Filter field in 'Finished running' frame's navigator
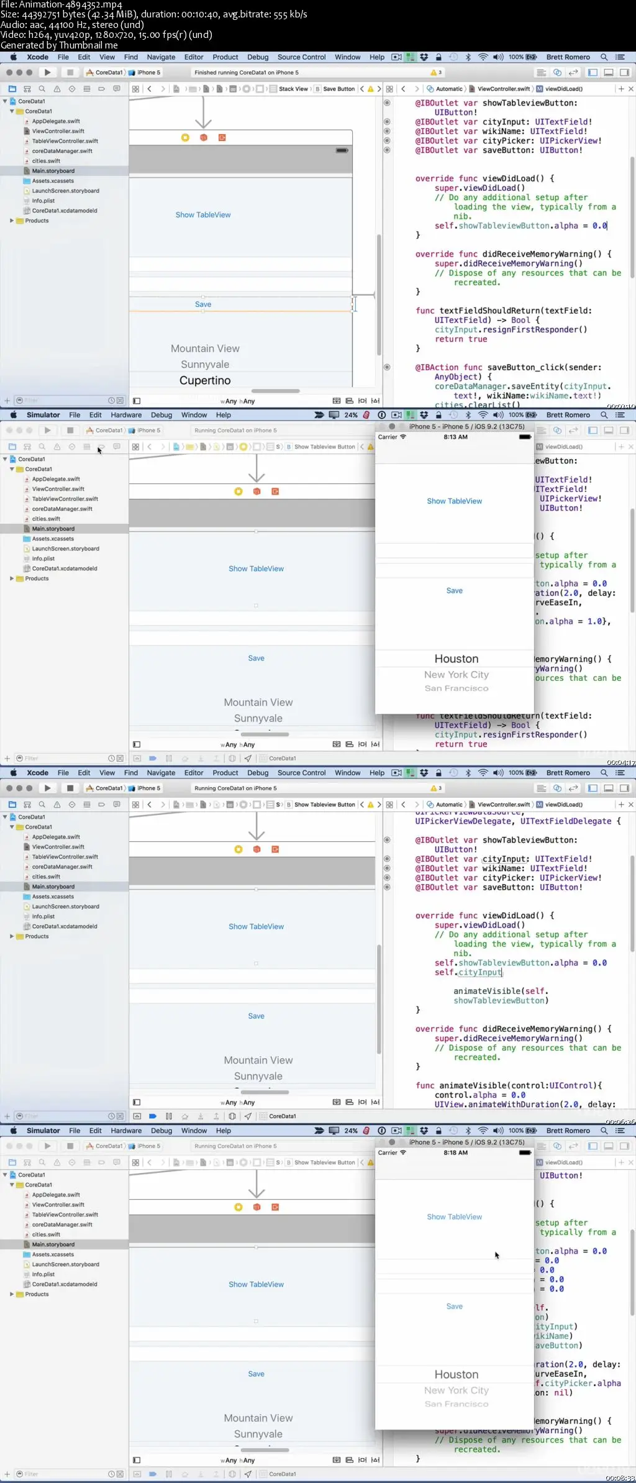The image size is (636, 1483). (x=69, y=401)
